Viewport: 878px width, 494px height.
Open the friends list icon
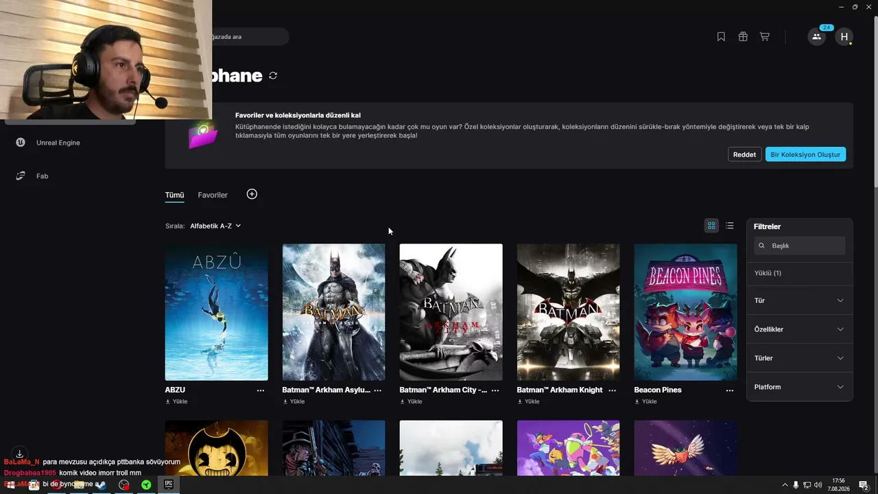point(816,37)
